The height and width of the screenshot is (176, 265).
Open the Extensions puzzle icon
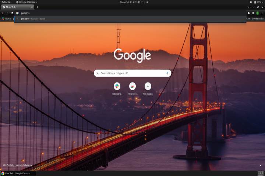tap(248, 13)
